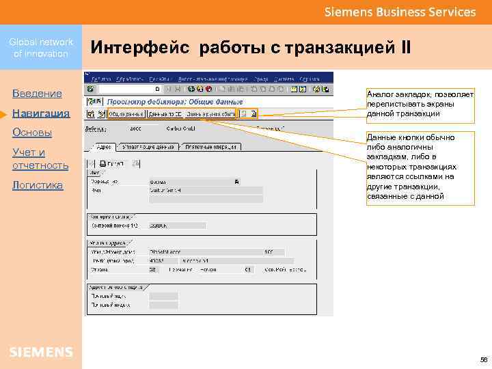The height and width of the screenshot is (369, 492).
Task: Click inside the SAP command field
Action: 126,89
